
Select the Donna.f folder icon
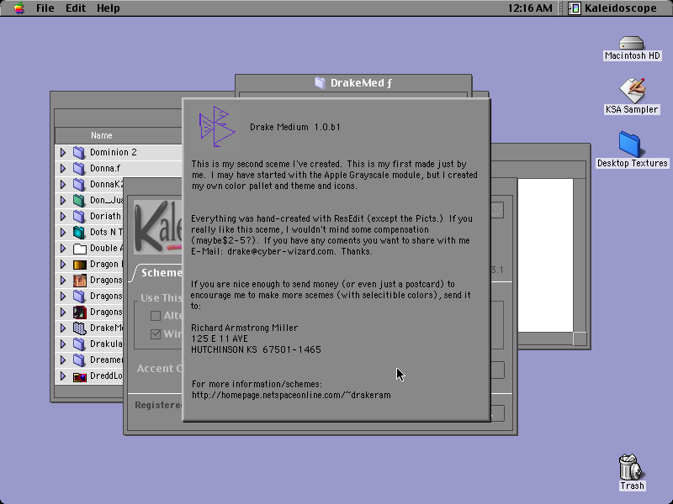click(79, 169)
